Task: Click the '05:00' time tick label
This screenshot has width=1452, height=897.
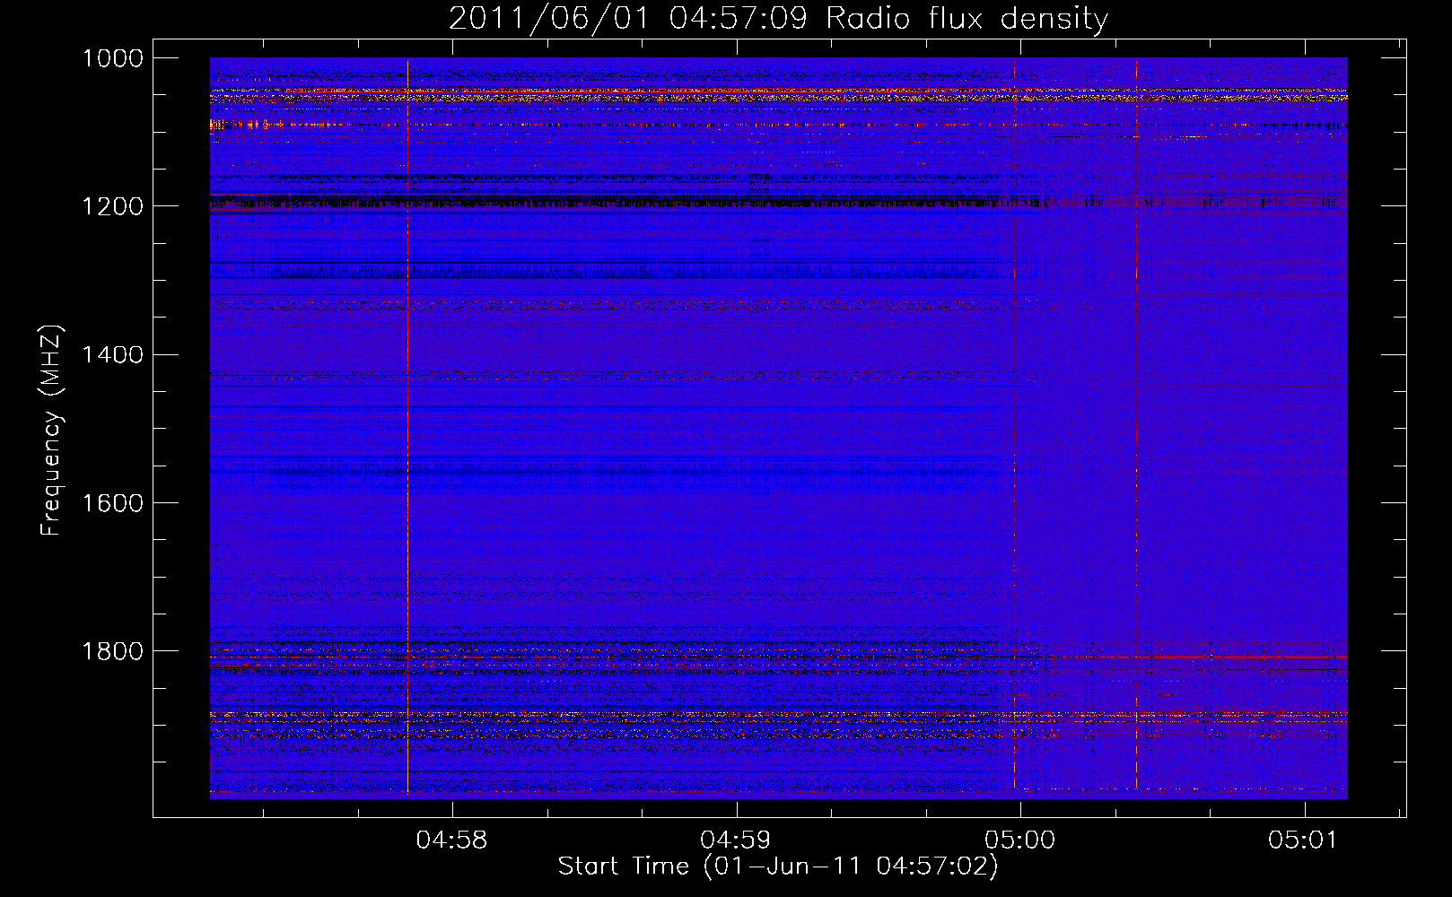Action: (x=1019, y=840)
